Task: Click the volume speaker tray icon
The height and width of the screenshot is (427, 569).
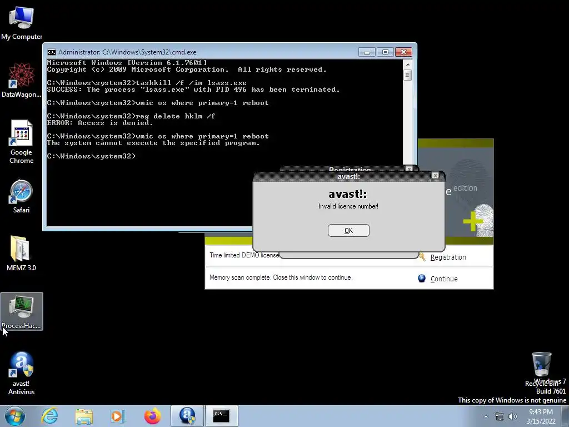Action: point(512,416)
